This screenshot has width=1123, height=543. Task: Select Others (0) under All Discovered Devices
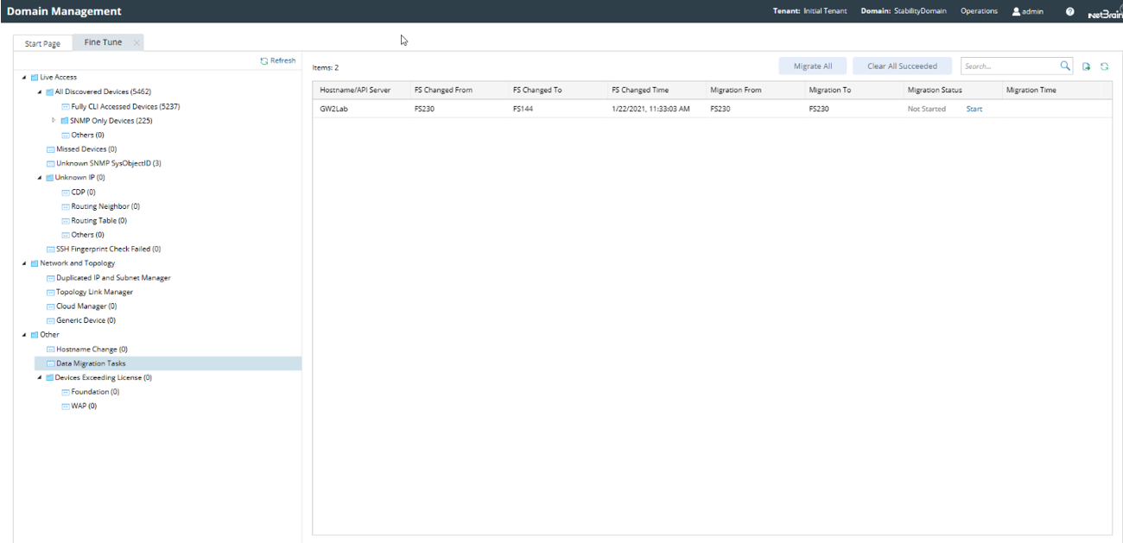(87, 136)
